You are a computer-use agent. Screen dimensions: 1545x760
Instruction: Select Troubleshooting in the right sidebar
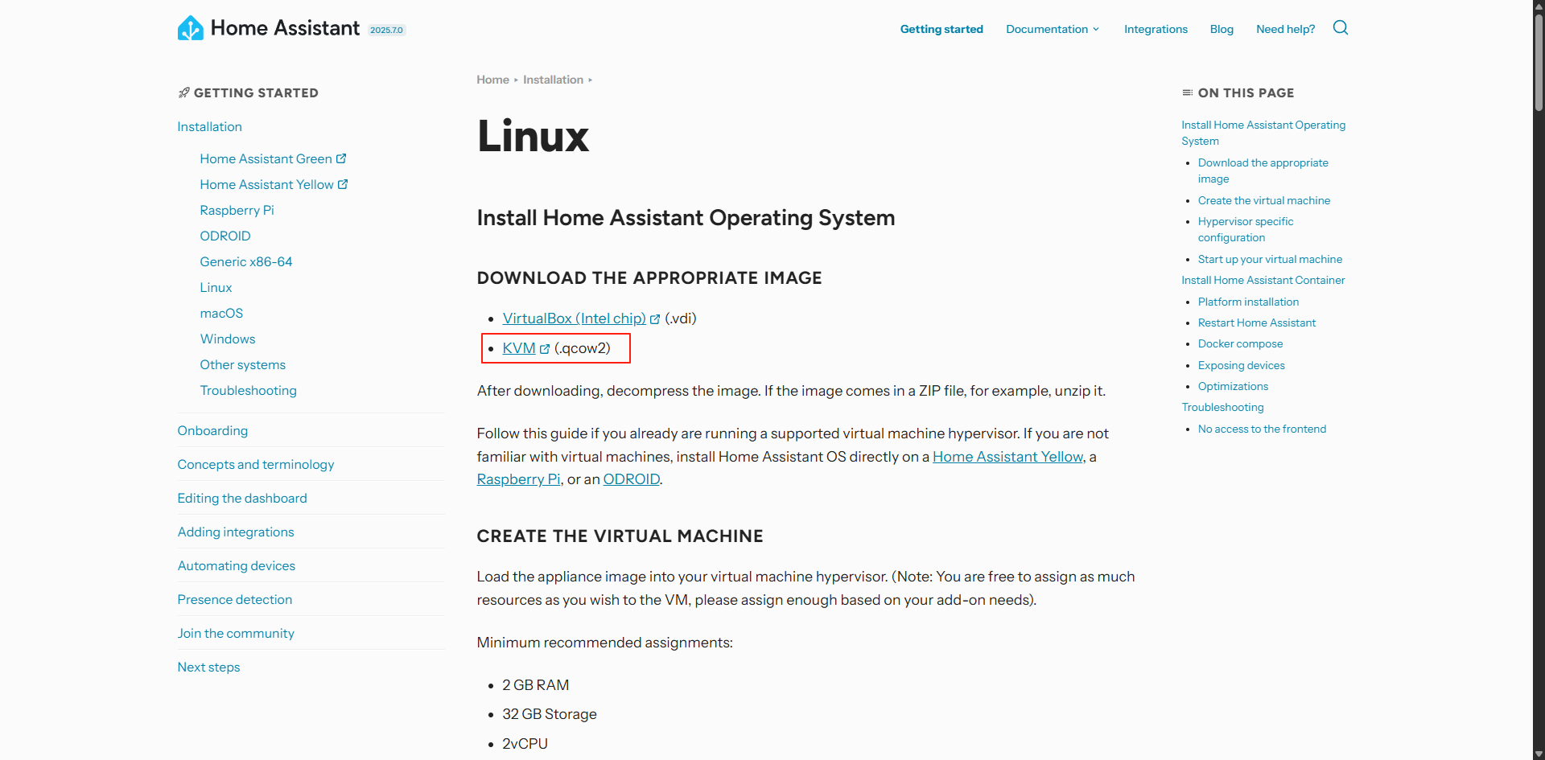pyautogui.click(x=1222, y=407)
